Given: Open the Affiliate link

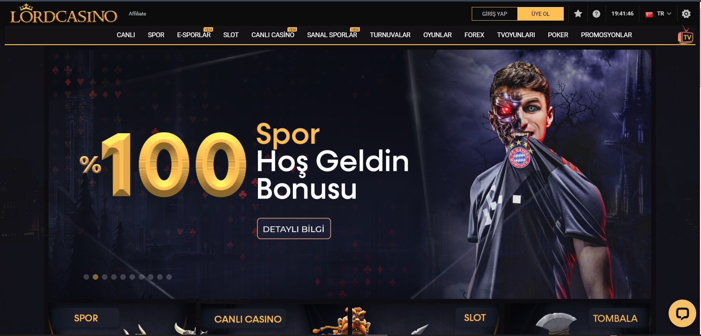Looking at the screenshot, I should 137,14.
